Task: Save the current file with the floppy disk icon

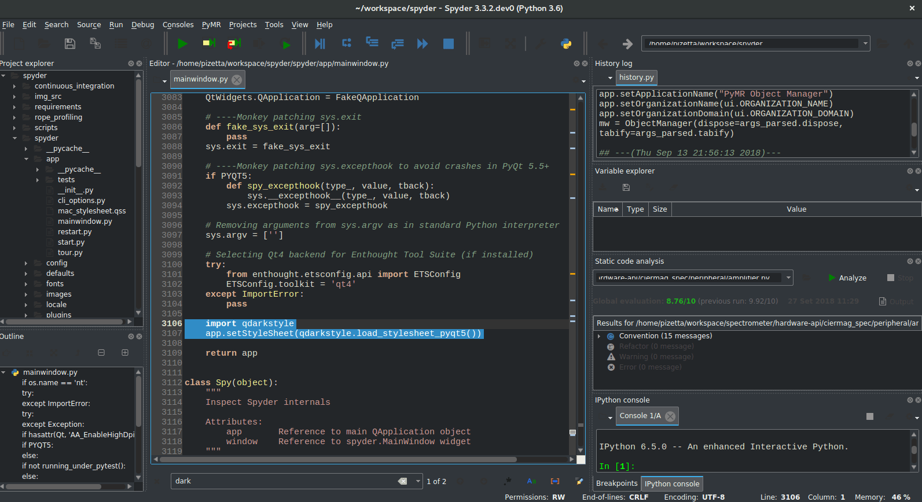Action: [70, 43]
